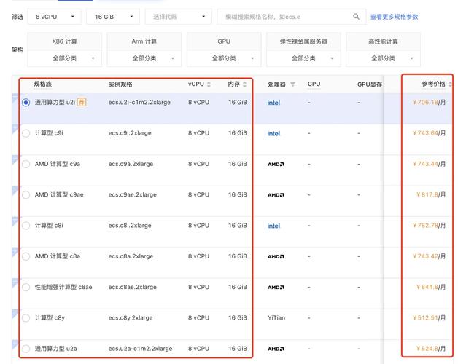The height and width of the screenshot is (364, 458).
Task: Select the GPU architecture tab
Action: pos(224,41)
